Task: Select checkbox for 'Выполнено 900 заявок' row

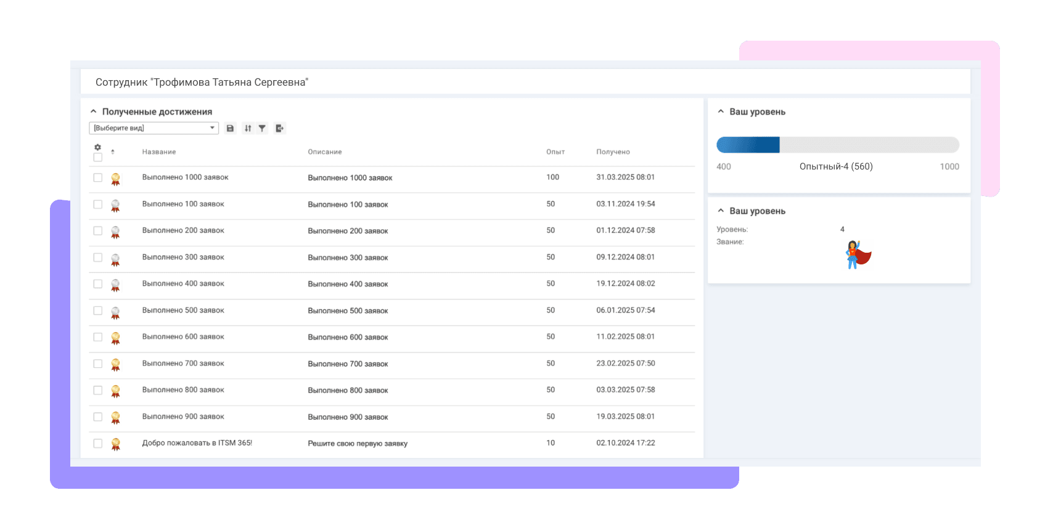Action: 97,417
